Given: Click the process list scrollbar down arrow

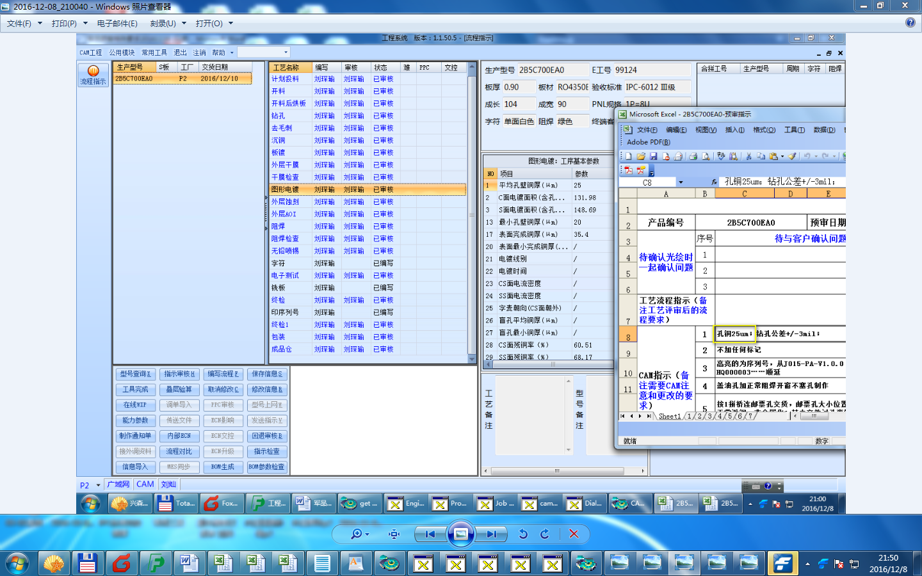Looking at the screenshot, I should [473, 359].
